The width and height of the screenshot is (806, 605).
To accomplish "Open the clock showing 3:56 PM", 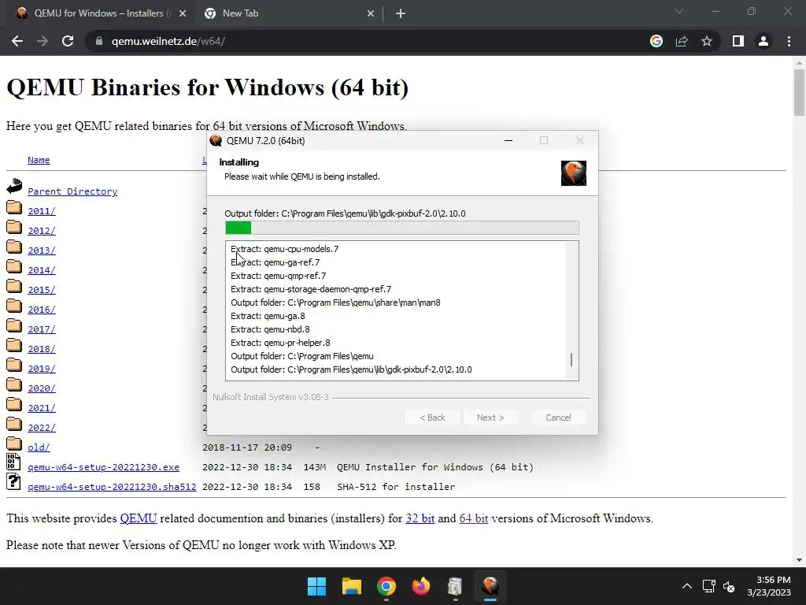I will tap(769, 586).
